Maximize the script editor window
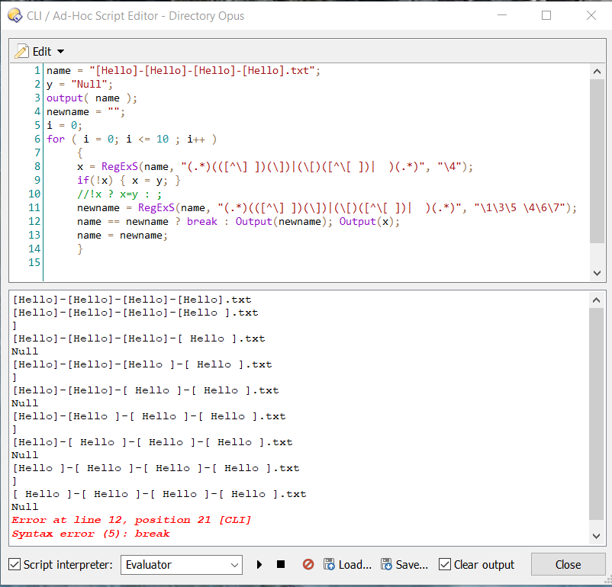This screenshot has height=587, width=612. click(546, 14)
